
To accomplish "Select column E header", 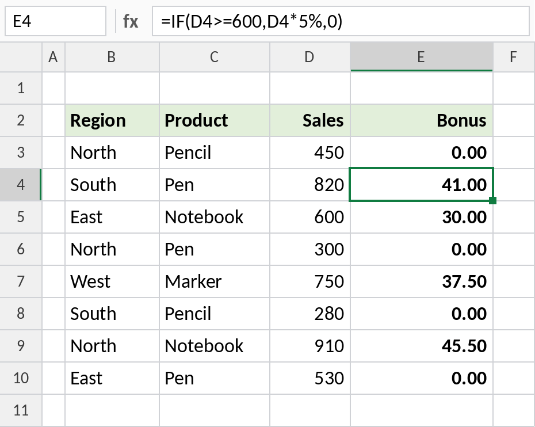I will coord(422,57).
